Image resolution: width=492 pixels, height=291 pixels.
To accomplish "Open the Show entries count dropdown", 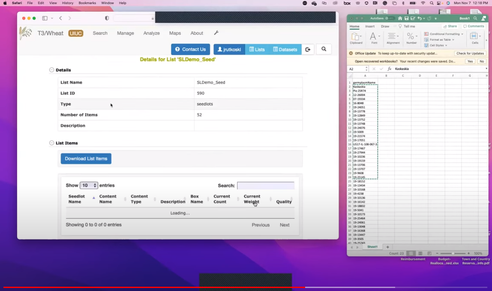I will 89,185.
